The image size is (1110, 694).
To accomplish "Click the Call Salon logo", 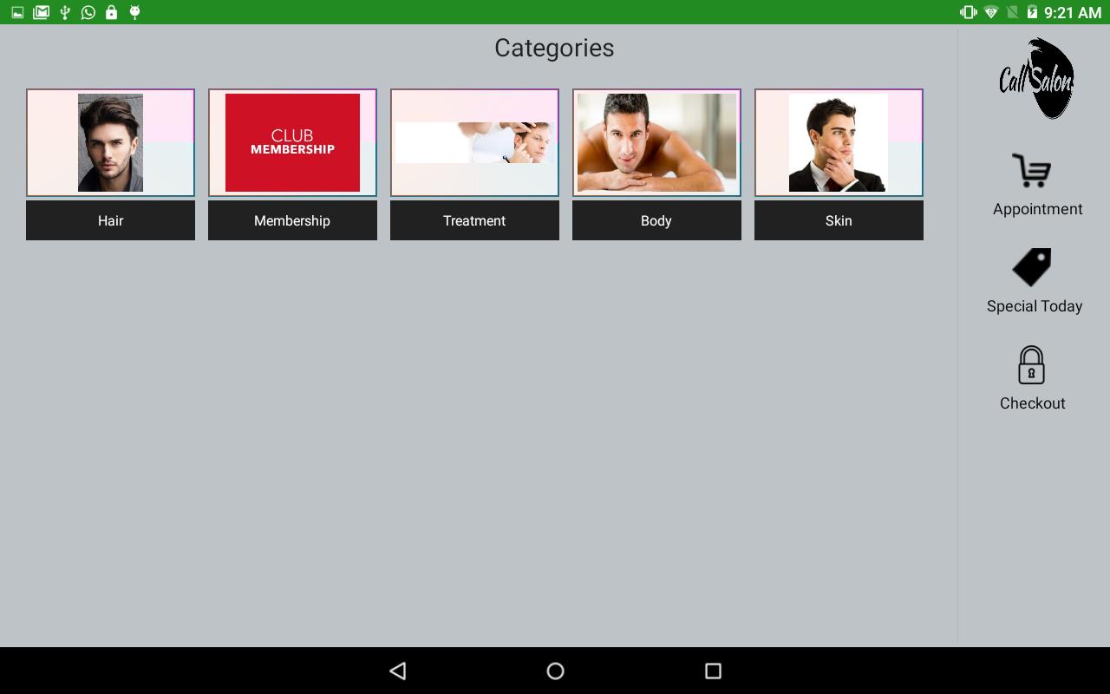I will point(1035,76).
